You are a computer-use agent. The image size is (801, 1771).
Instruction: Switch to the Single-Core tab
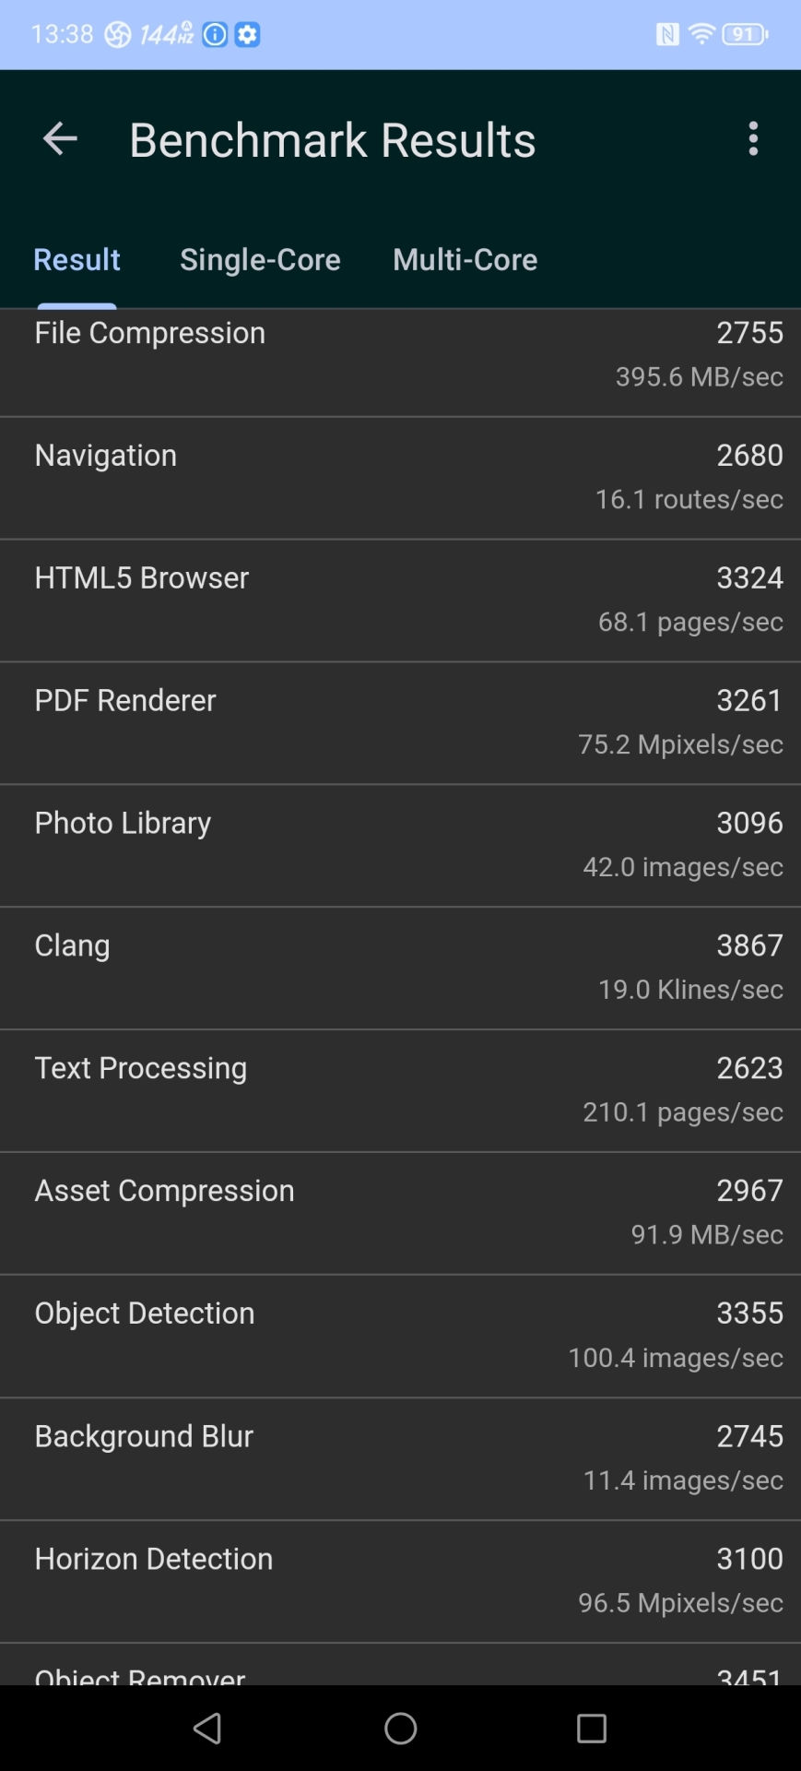(x=260, y=260)
